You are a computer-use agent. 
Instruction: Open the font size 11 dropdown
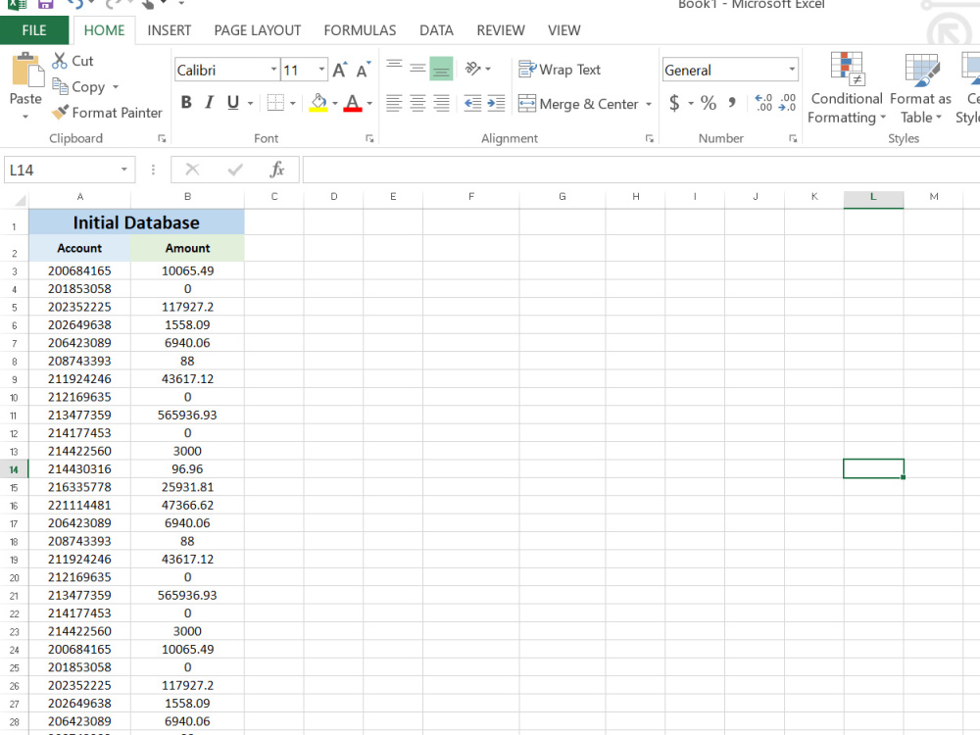click(x=321, y=70)
